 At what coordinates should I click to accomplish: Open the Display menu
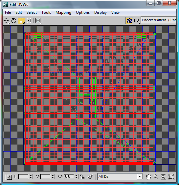tap(101, 12)
